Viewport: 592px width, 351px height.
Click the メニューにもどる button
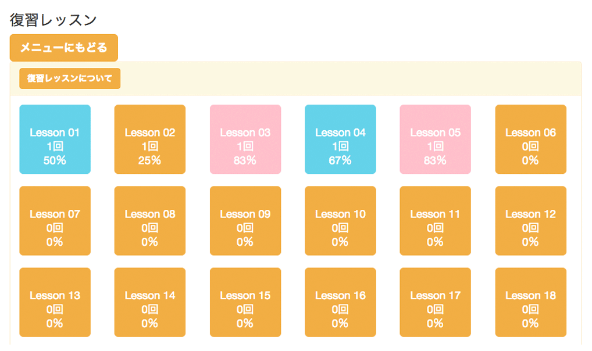[x=64, y=48]
